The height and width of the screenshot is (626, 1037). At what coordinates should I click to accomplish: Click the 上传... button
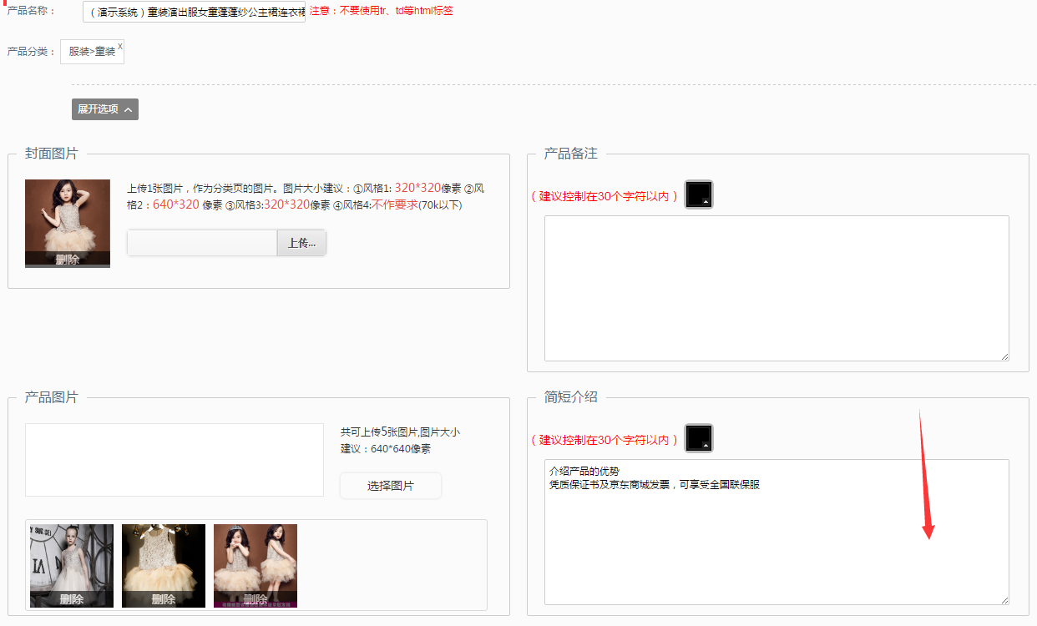pos(301,243)
